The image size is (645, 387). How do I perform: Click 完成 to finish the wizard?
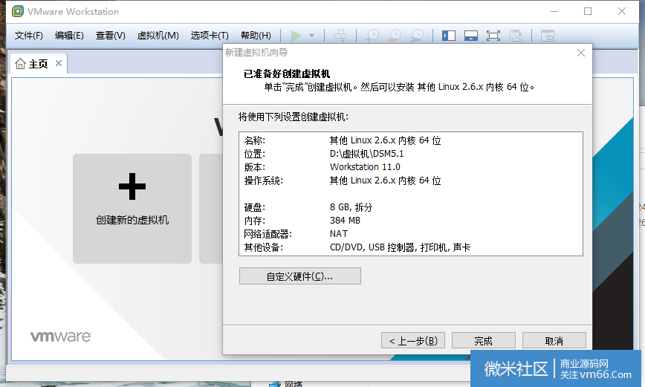[x=483, y=340]
